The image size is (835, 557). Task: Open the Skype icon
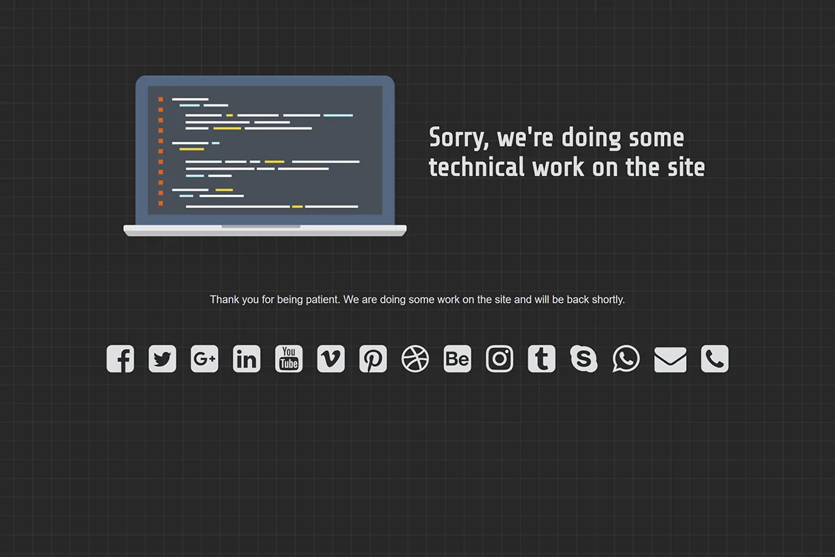(x=584, y=359)
